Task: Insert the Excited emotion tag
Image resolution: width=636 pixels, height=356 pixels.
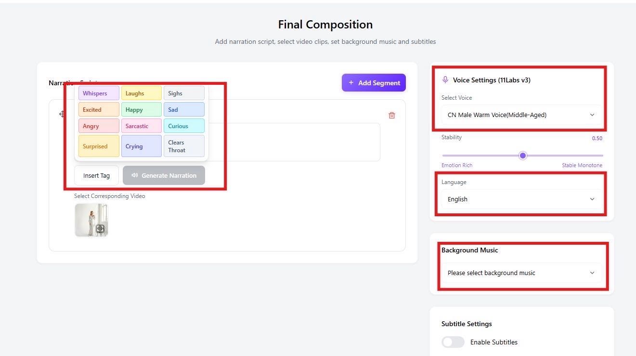Action: tap(99, 110)
